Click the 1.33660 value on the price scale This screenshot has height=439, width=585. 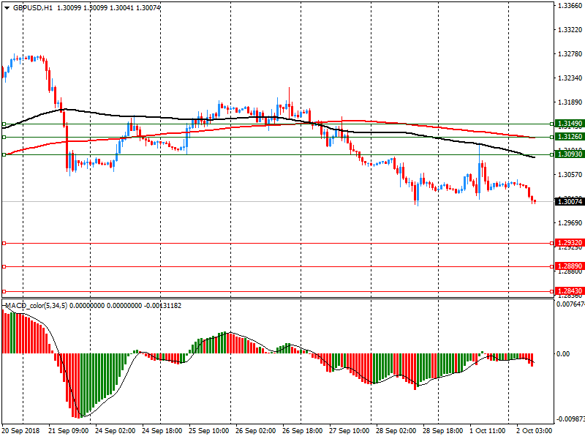pyautogui.click(x=569, y=6)
